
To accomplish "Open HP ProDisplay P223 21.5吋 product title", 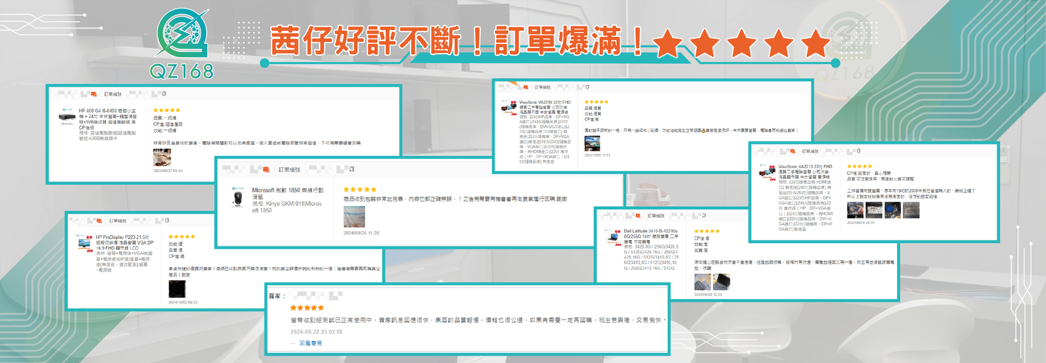I will click(125, 243).
